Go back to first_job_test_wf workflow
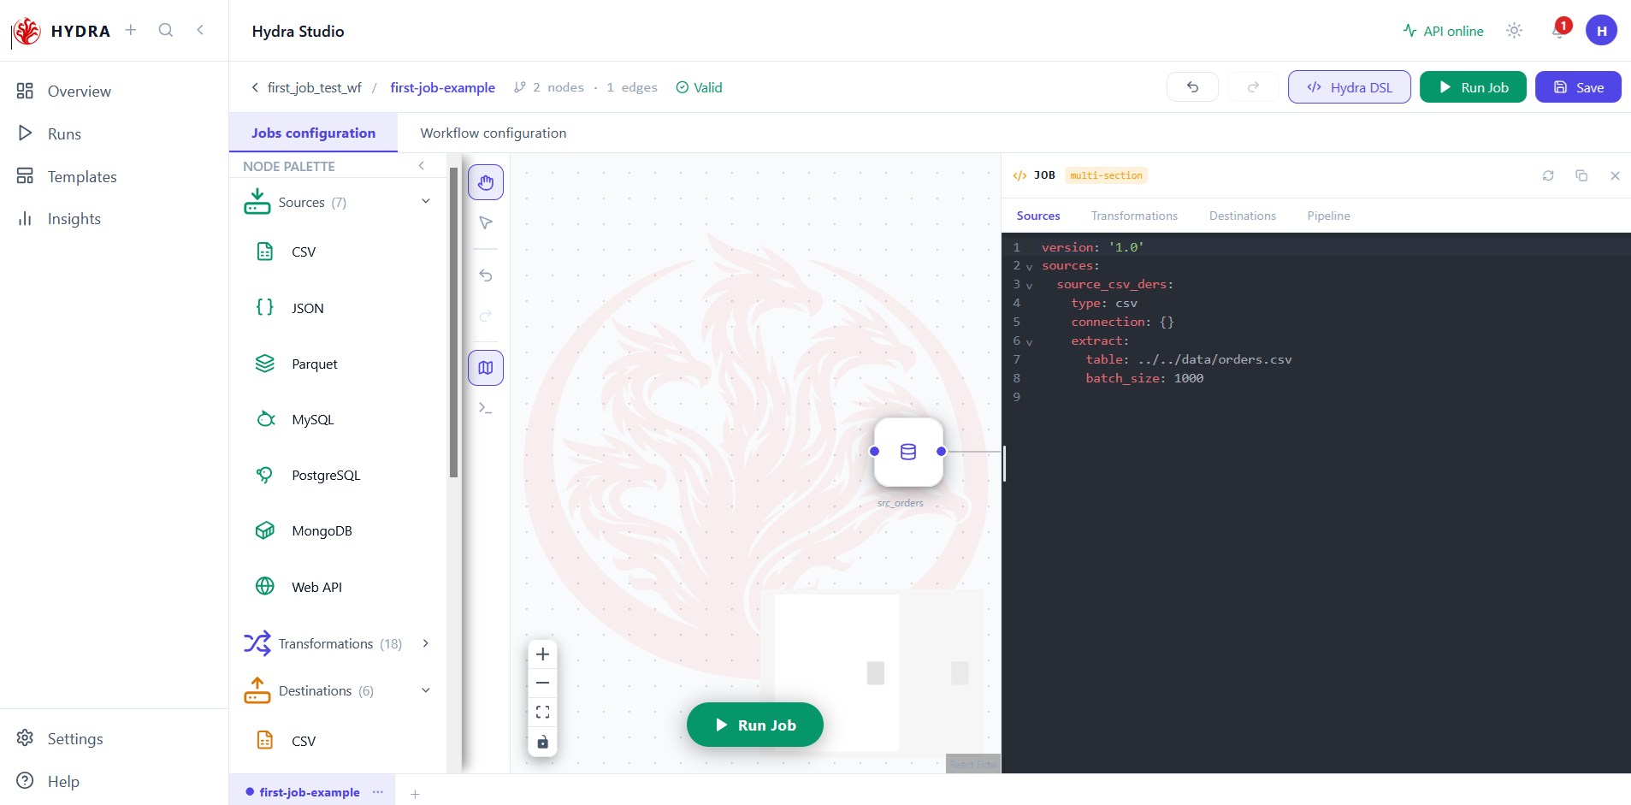The height and width of the screenshot is (805, 1631). click(x=306, y=87)
